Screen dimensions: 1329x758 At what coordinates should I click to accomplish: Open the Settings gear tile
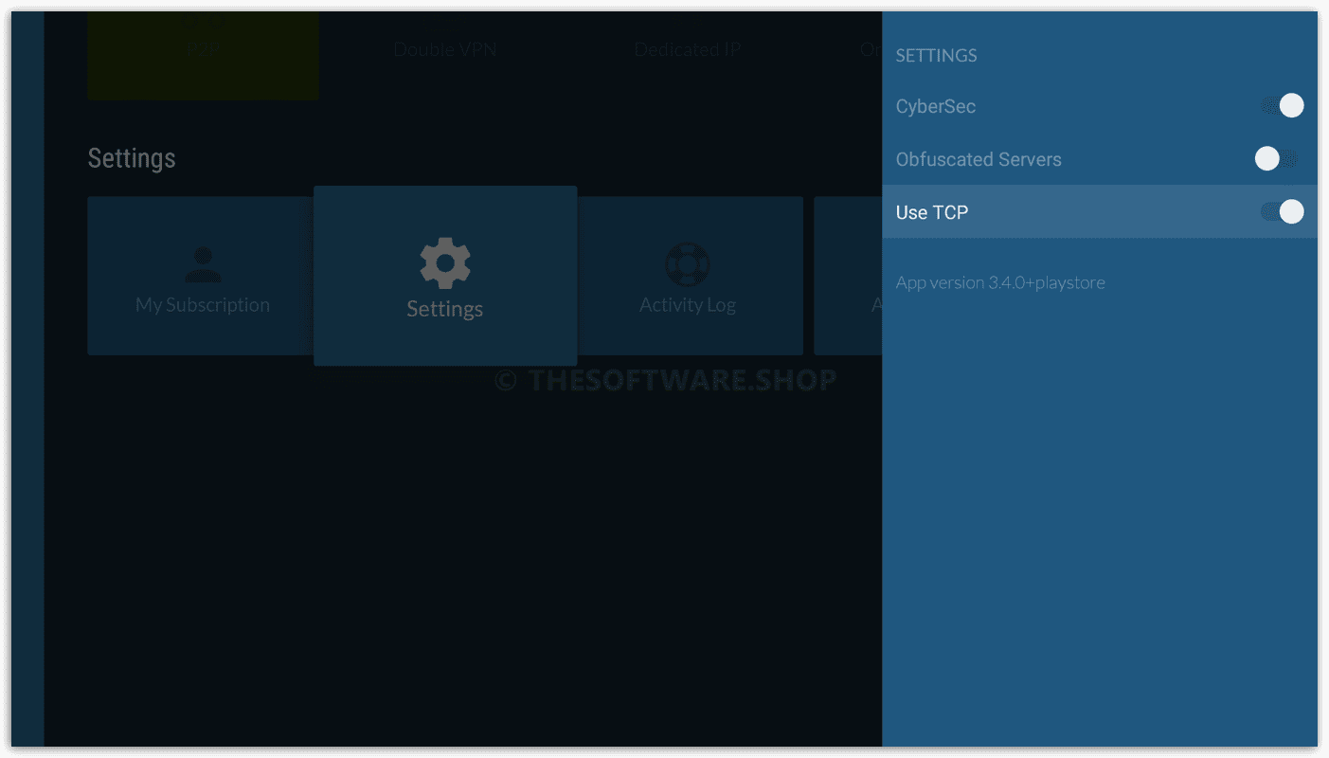pyautogui.click(x=445, y=276)
